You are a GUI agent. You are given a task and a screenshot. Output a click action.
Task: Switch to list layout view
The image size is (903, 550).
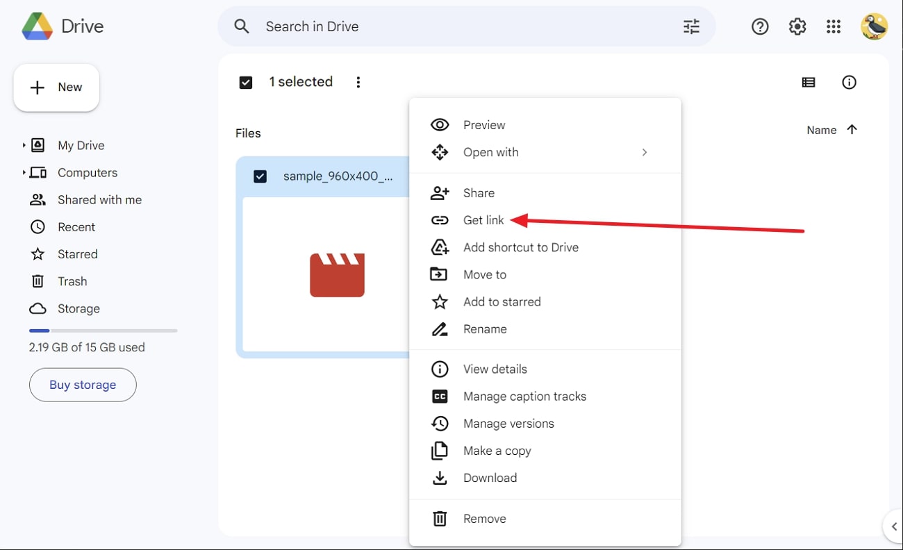tap(809, 83)
